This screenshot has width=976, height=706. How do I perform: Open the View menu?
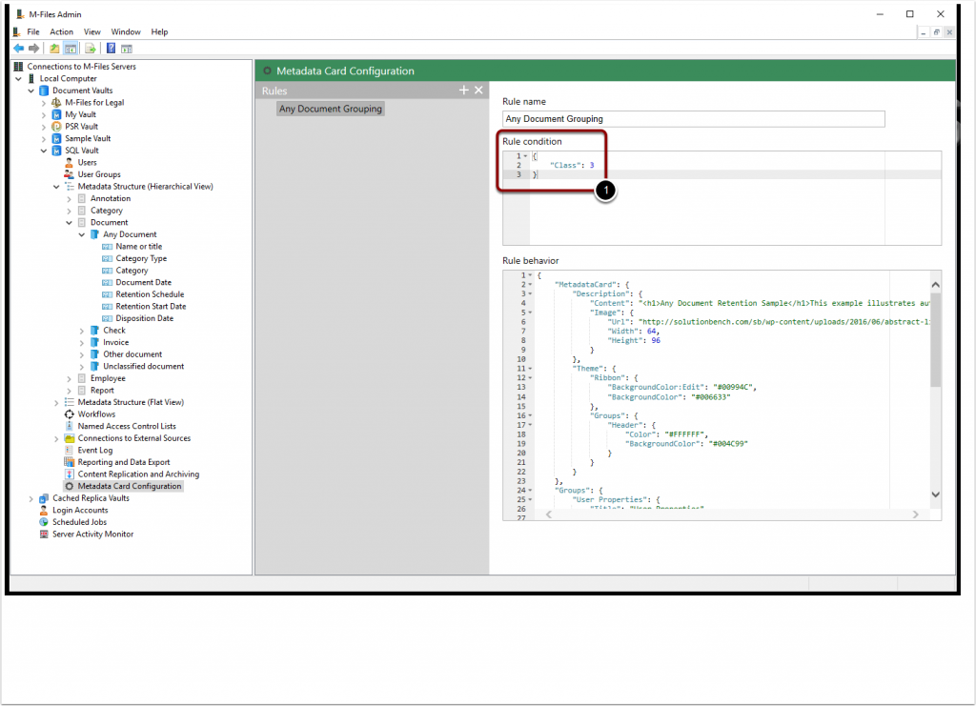91,31
